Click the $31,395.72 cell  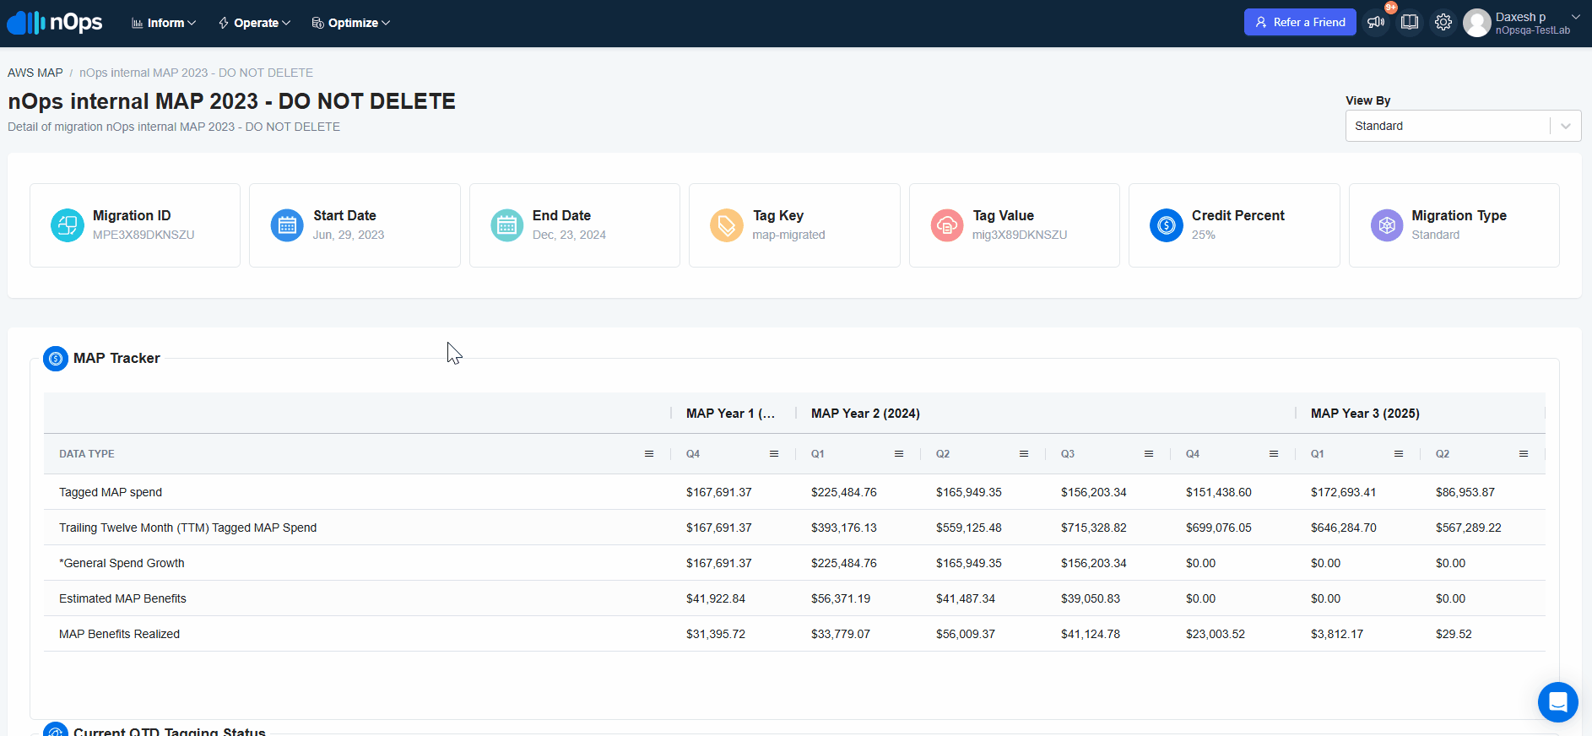(x=716, y=634)
